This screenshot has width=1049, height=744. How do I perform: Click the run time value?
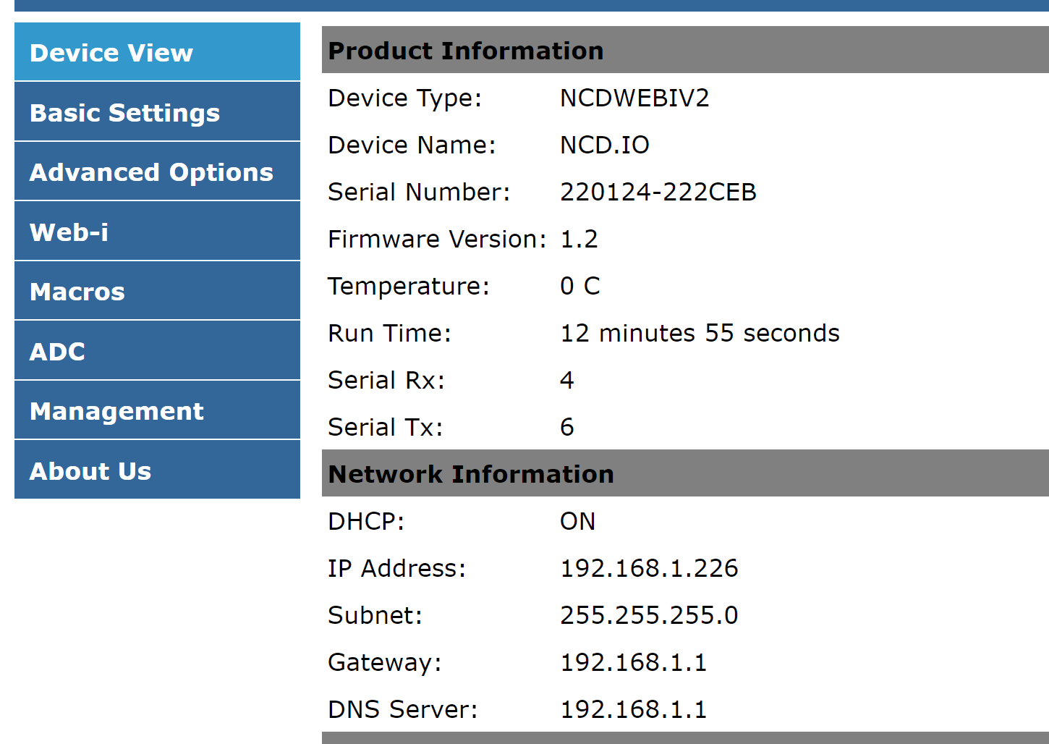pos(700,333)
